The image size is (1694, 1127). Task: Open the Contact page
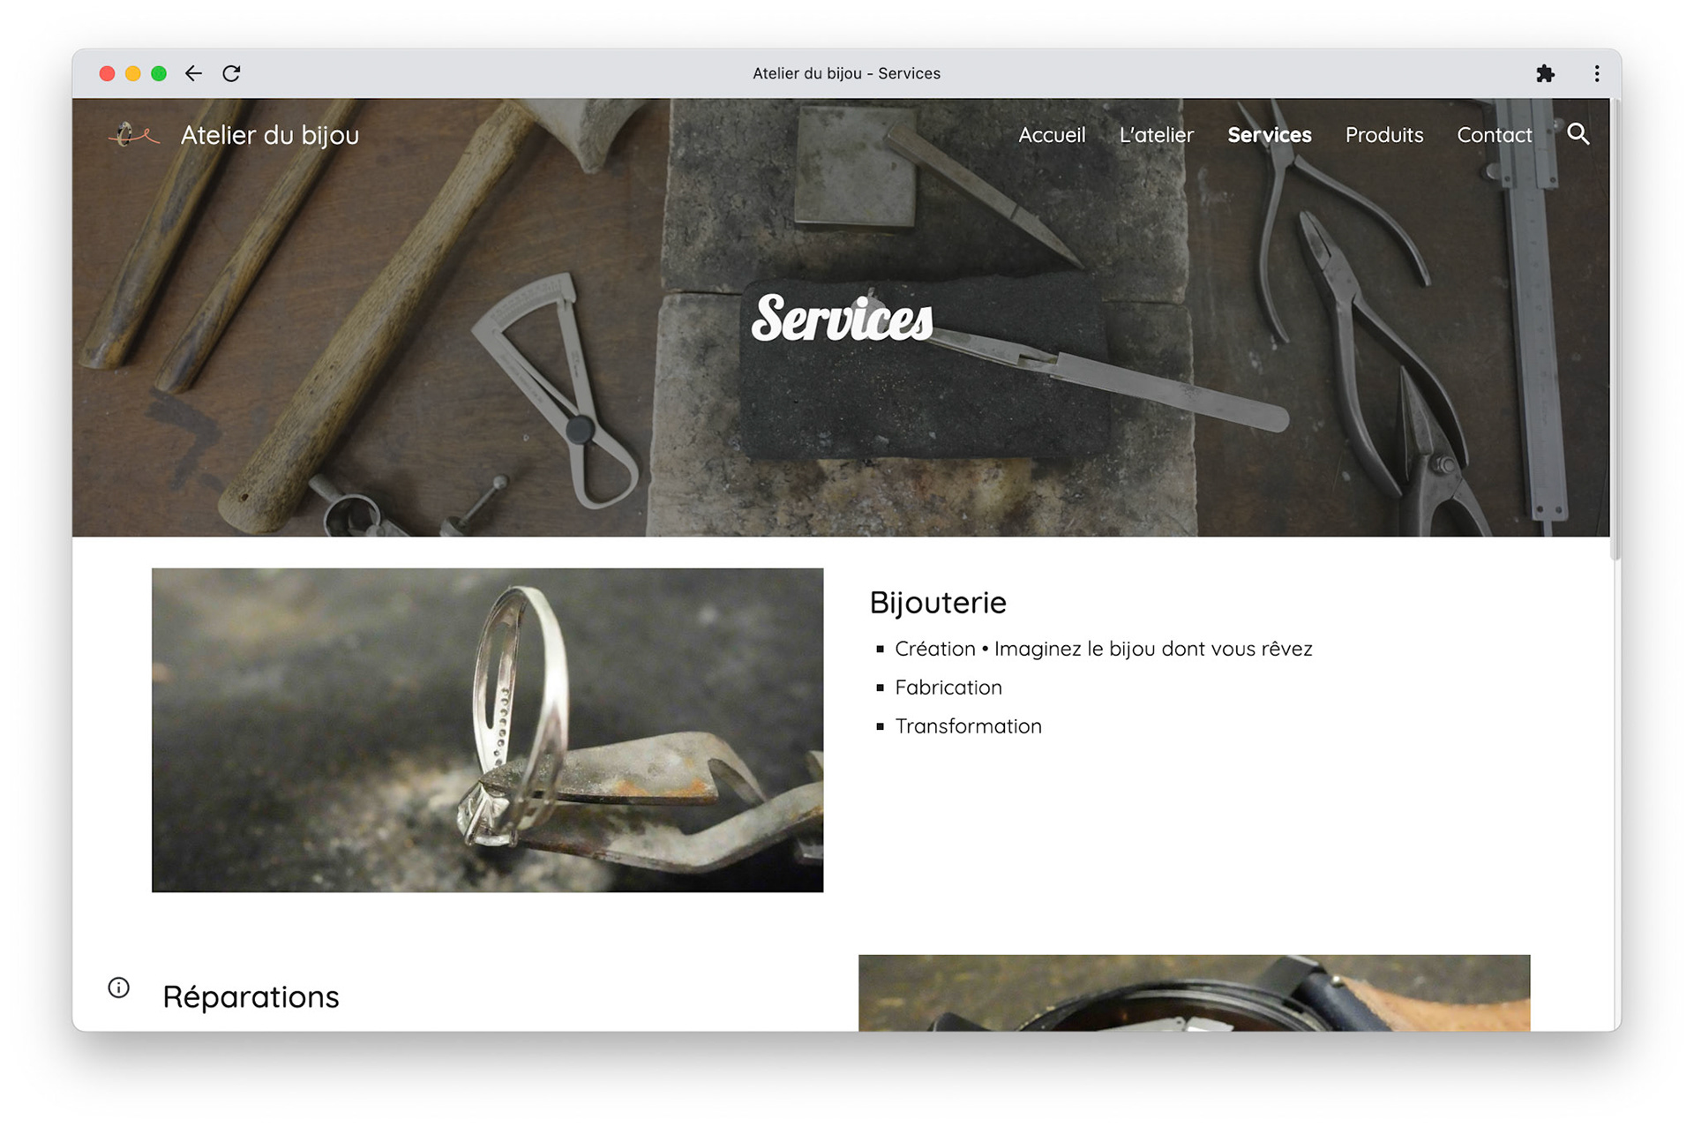(1494, 135)
